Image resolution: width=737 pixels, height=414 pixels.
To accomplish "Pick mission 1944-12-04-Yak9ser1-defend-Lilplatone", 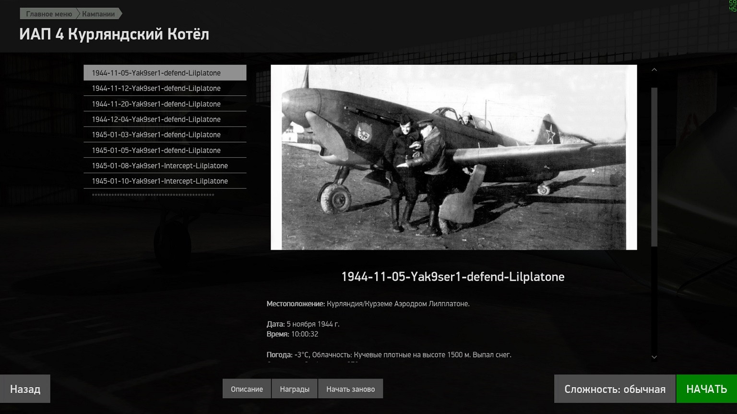I will pos(165,119).
